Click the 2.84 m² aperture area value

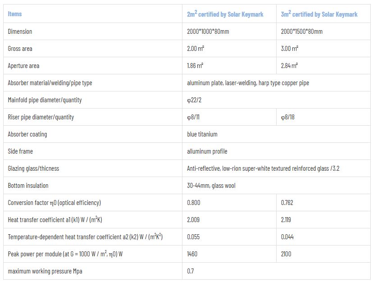coord(289,66)
